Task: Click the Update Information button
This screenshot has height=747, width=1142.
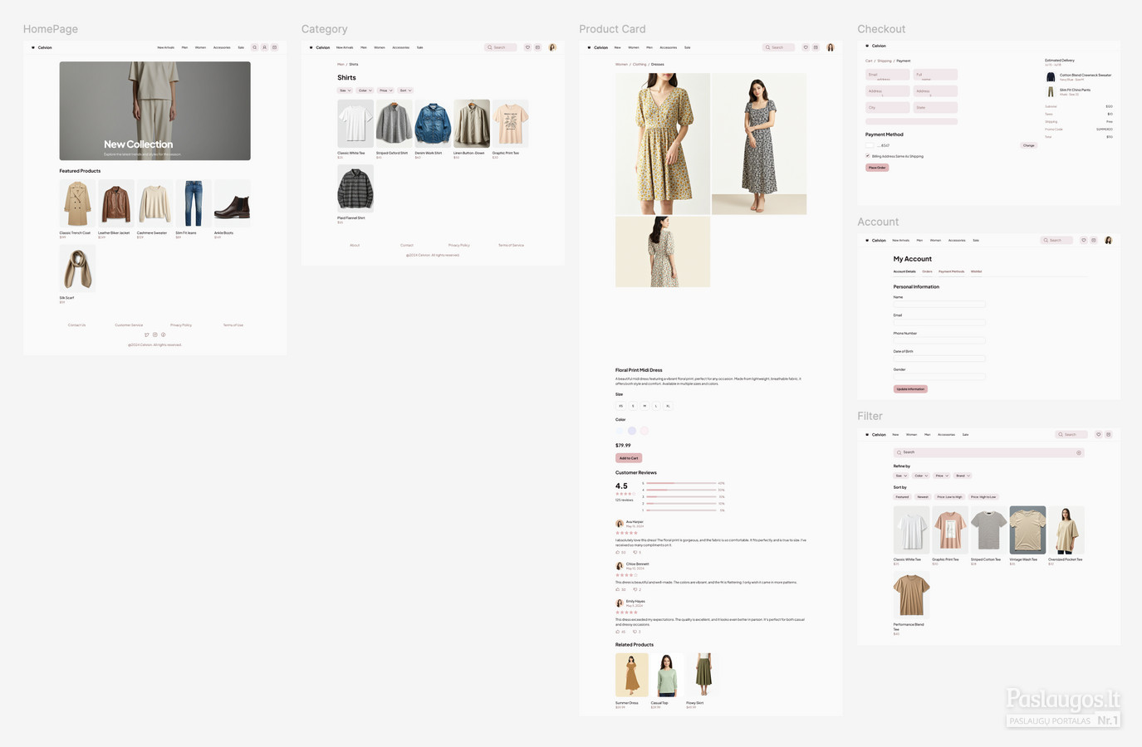Action: point(910,388)
